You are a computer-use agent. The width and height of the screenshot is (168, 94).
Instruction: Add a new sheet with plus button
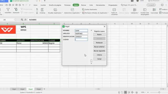[x=44, y=89]
